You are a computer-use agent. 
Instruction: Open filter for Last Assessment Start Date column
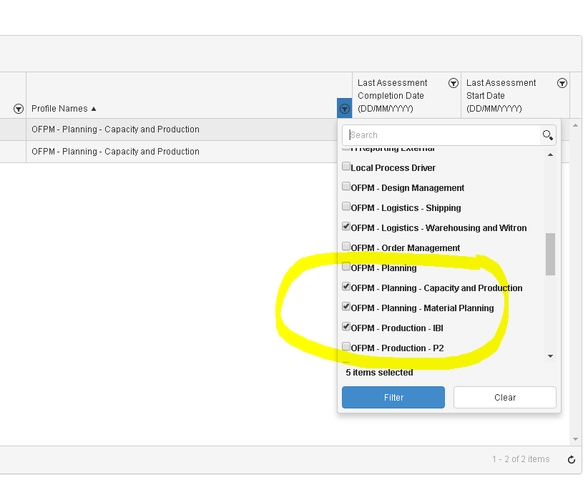pyautogui.click(x=562, y=83)
